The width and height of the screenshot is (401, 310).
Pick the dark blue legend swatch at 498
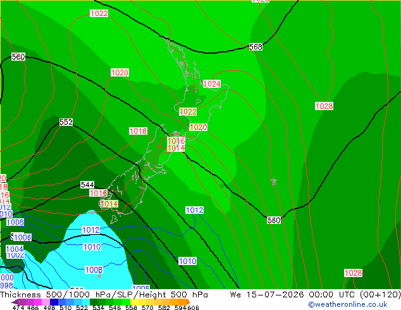click(54, 302)
